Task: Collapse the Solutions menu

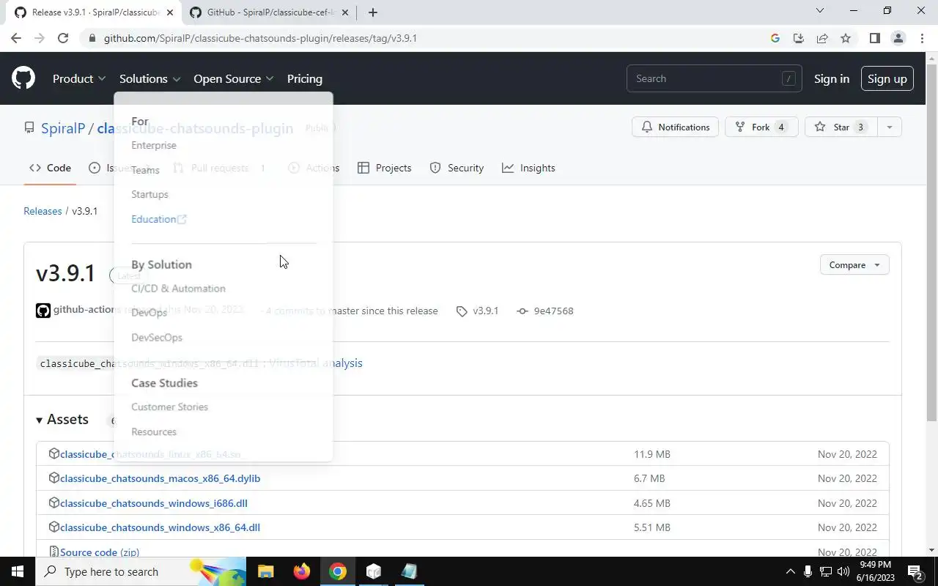Action: [x=150, y=78]
